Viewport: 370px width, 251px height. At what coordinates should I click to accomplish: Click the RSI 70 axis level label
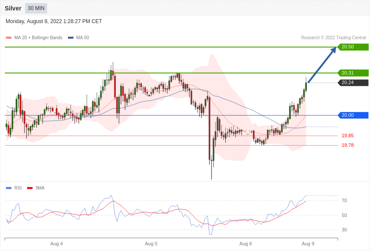click(344, 200)
